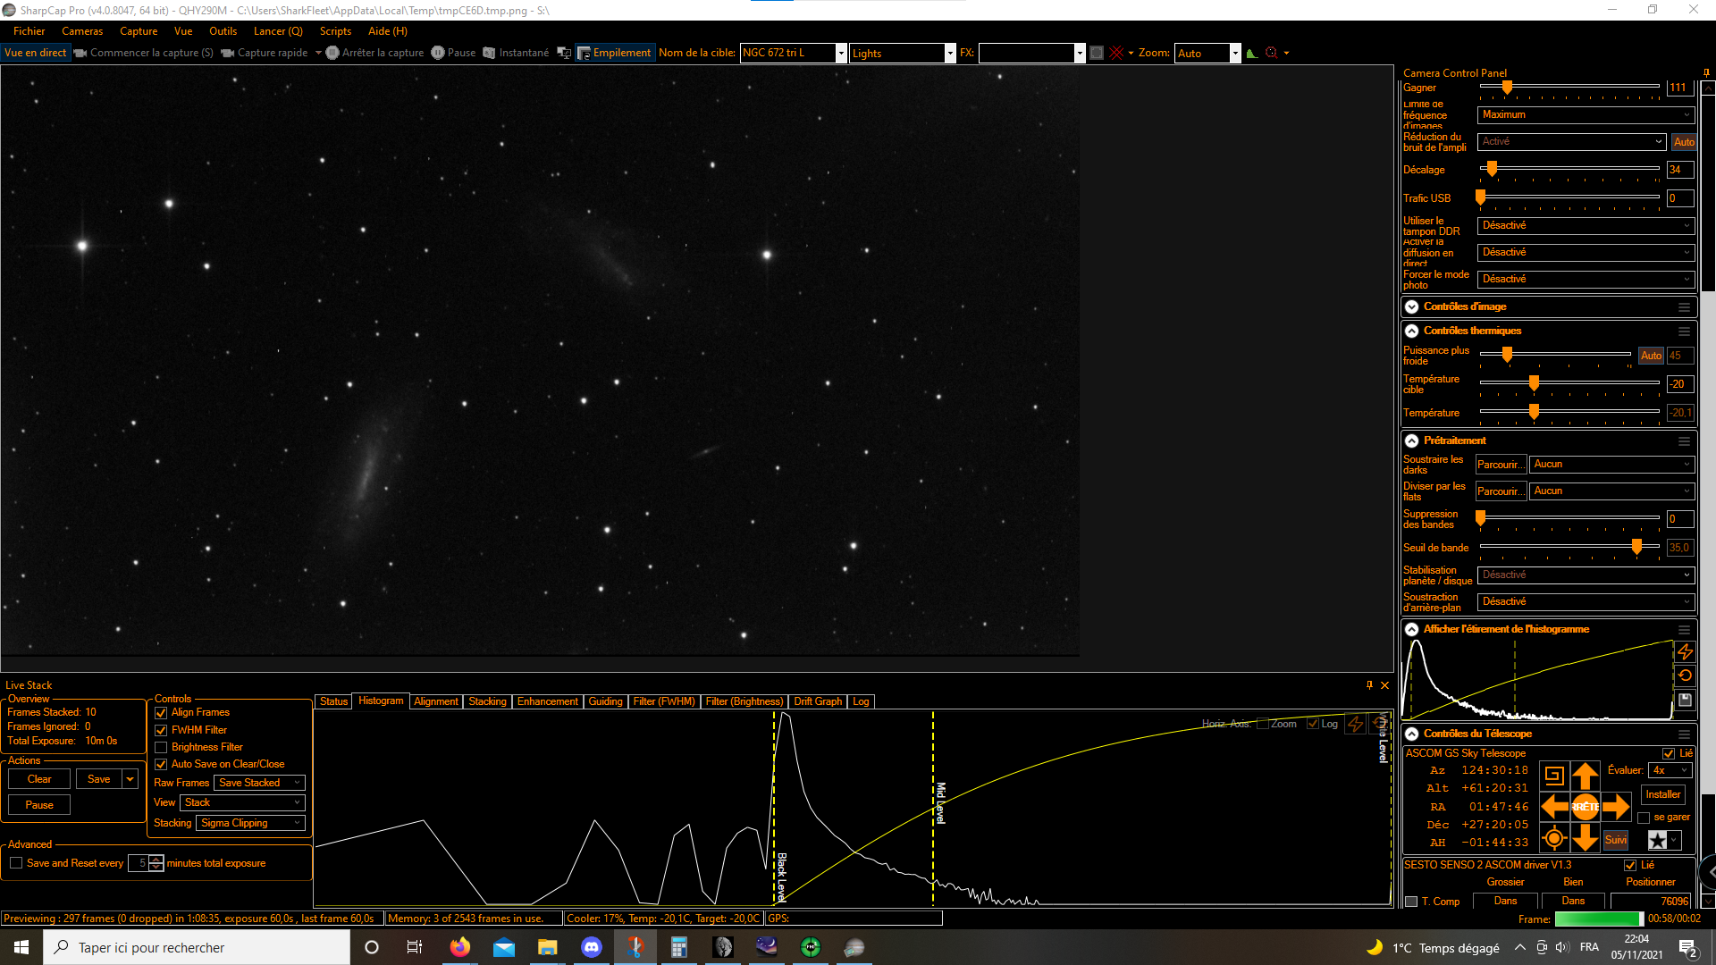Viewport: 1716px width, 965px height.
Task: Click the telescope center crosshair icon
Action: (x=1554, y=838)
